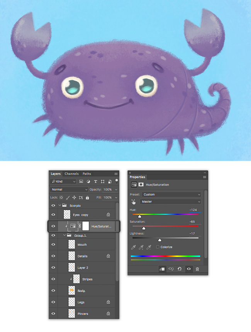Hide the Scorpio group
The height and width of the screenshot is (332, 251).
(53, 206)
